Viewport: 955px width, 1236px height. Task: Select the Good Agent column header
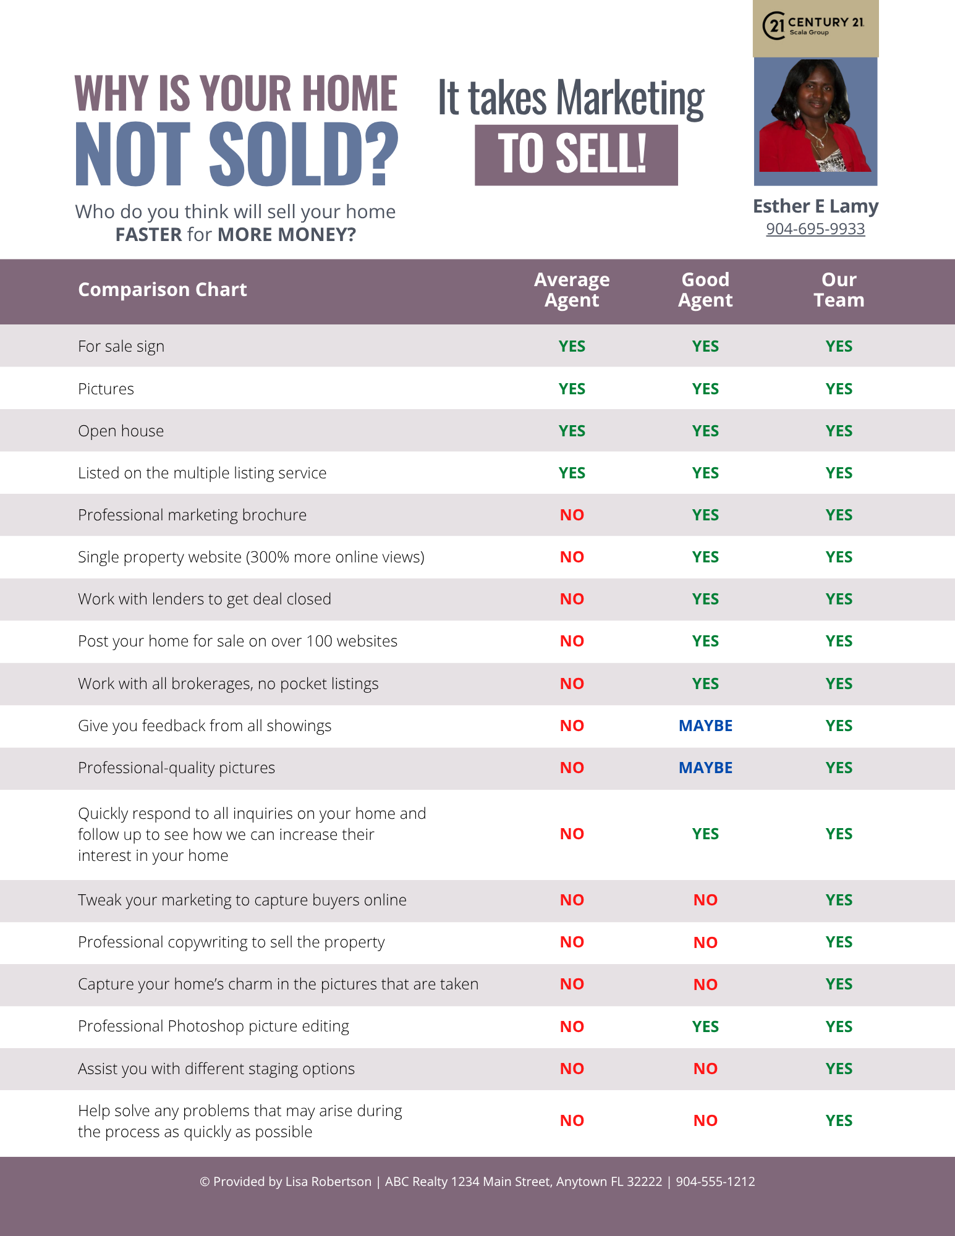(705, 290)
